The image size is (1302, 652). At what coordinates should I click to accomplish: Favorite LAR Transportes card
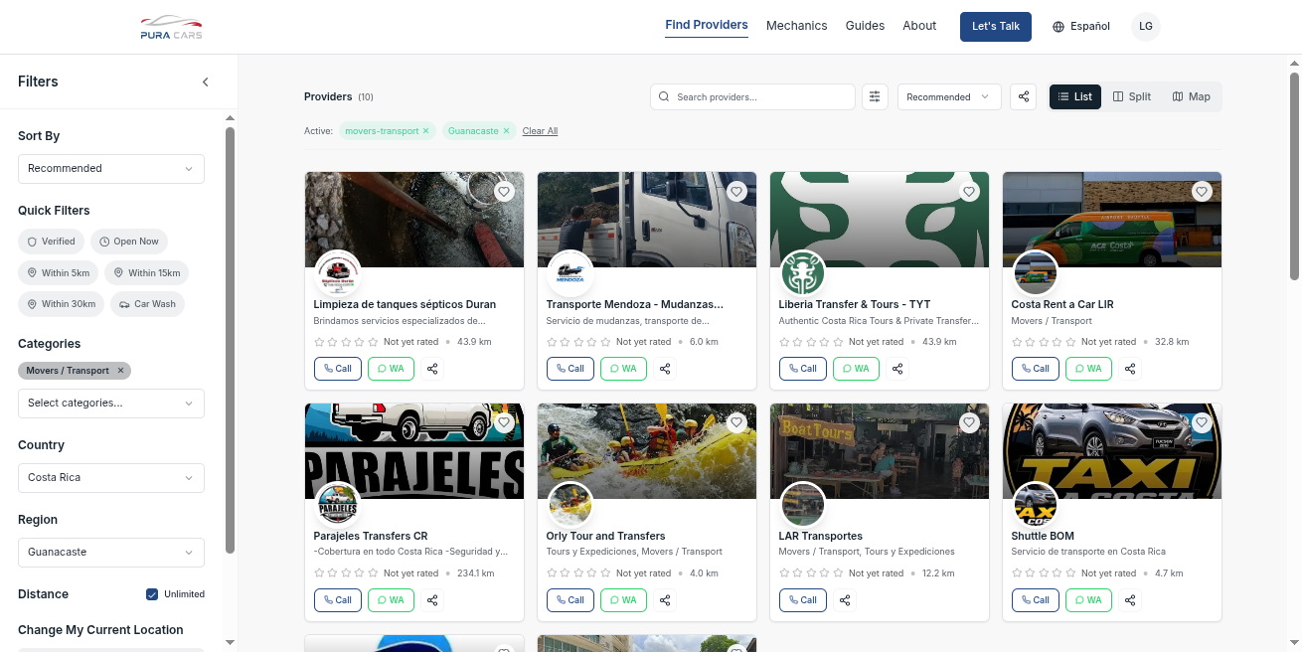pyautogui.click(x=969, y=422)
